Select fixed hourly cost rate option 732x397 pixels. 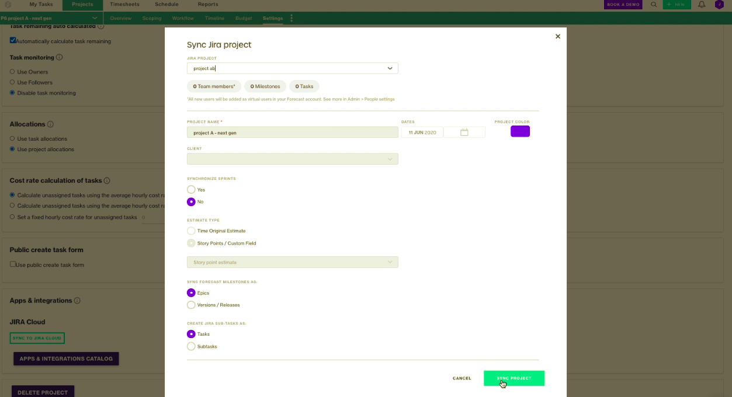(12, 217)
